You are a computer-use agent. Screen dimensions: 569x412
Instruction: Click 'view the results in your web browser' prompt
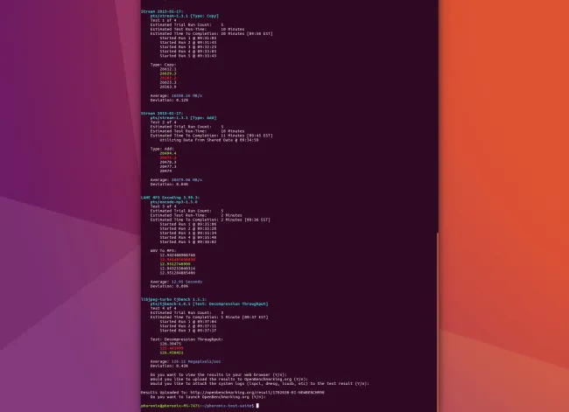point(219,374)
